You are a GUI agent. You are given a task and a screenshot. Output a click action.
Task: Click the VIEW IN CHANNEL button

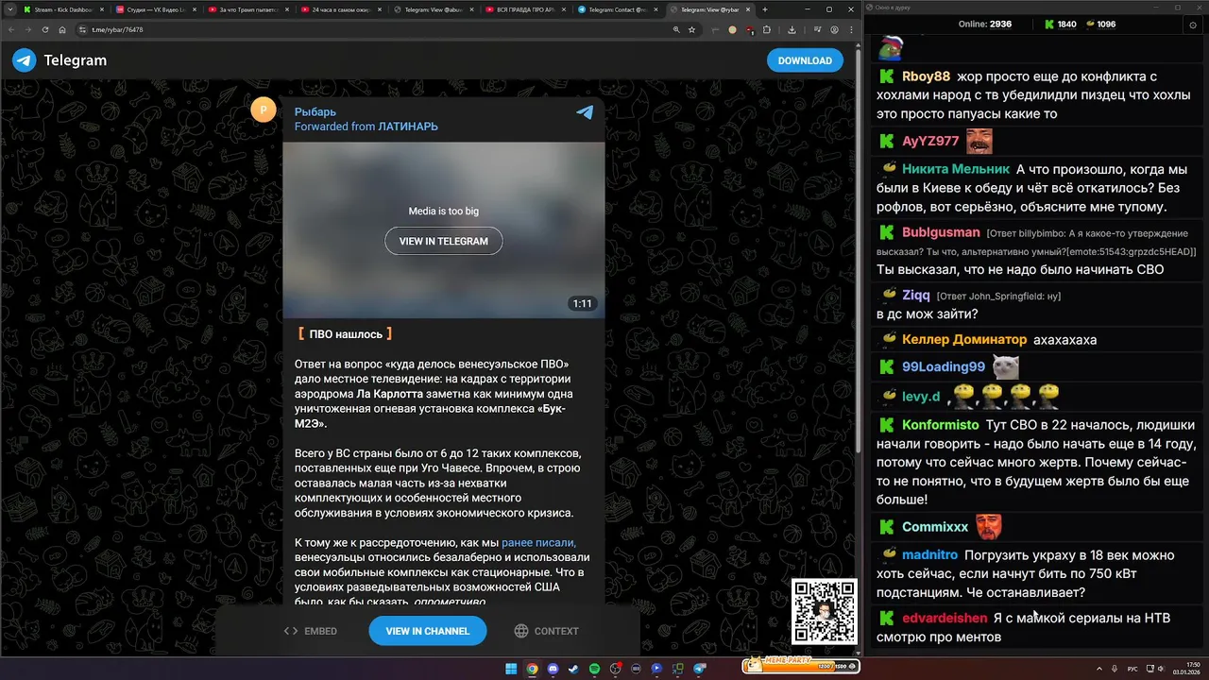[427, 631]
